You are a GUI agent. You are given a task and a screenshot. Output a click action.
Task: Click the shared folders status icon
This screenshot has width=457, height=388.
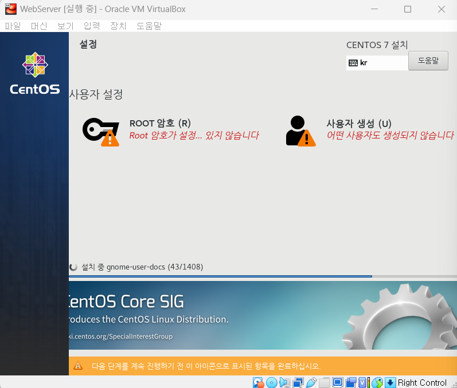click(x=325, y=382)
